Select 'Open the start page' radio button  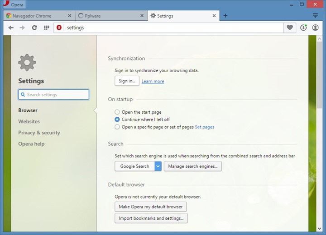click(x=117, y=112)
